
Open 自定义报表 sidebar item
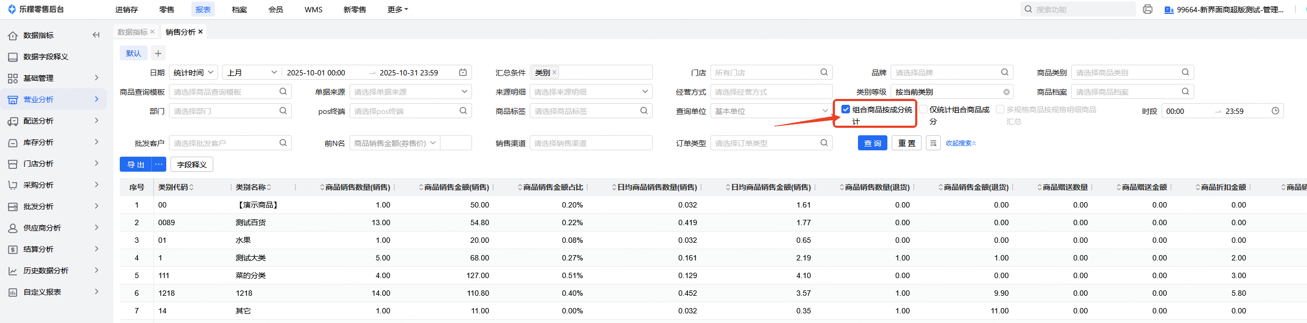[53, 292]
